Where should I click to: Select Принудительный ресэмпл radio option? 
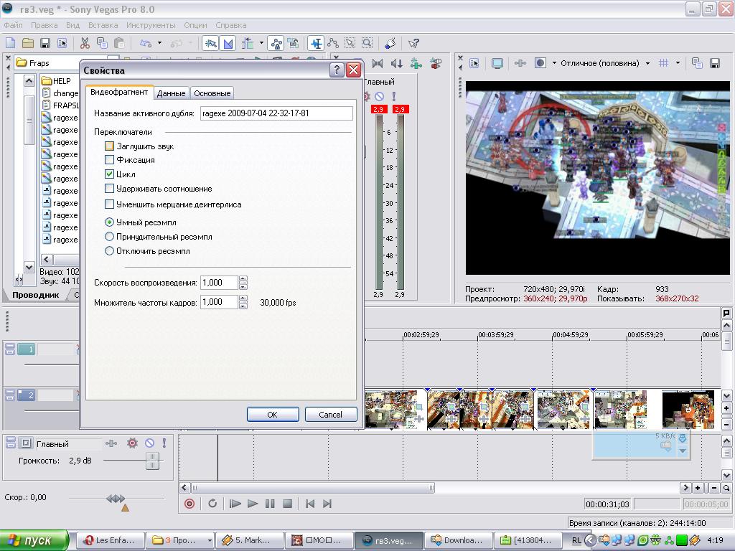click(110, 237)
